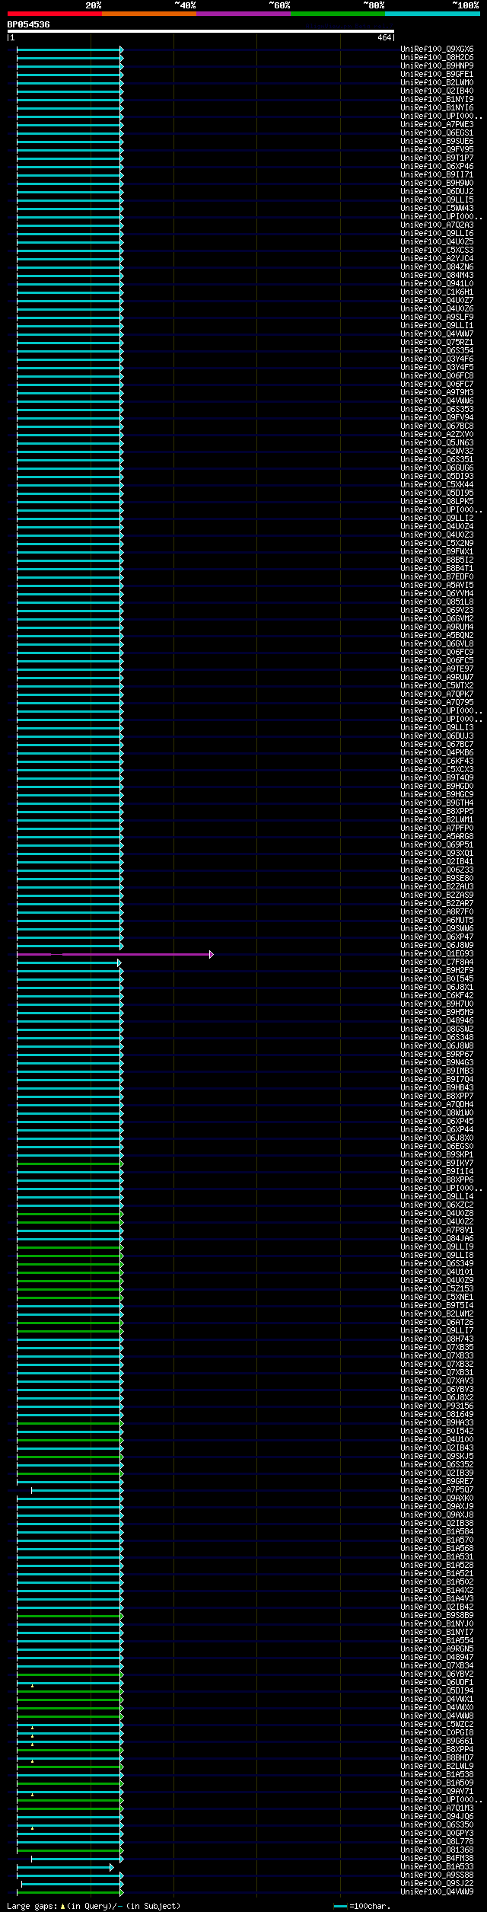Select the UniRef100_Q9FV95 label

pos(437,150)
